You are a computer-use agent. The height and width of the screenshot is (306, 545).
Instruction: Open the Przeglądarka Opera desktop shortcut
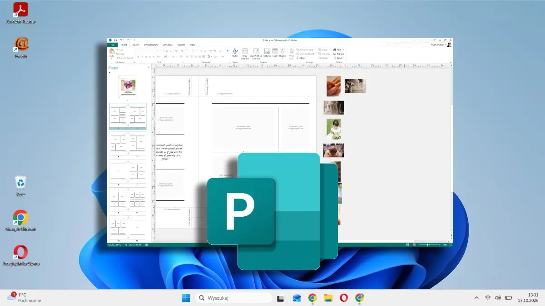tap(20, 255)
